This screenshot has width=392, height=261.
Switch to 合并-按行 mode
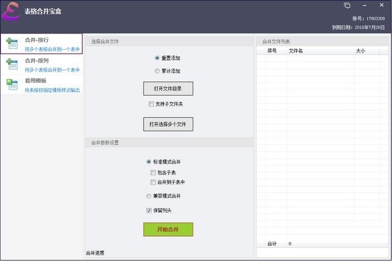pyautogui.click(x=42, y=44)
